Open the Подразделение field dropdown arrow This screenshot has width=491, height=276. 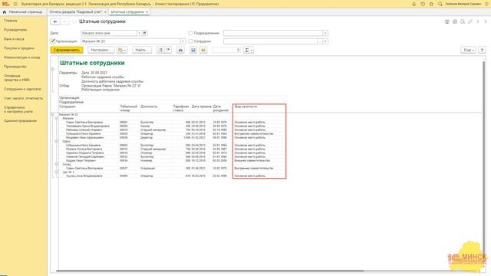tap(325, 33)
